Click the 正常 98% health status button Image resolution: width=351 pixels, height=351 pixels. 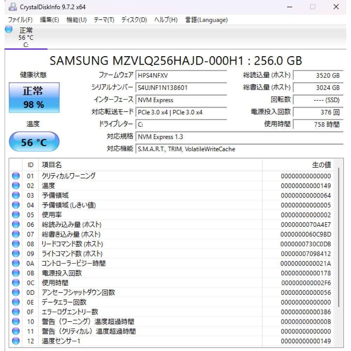34,97
